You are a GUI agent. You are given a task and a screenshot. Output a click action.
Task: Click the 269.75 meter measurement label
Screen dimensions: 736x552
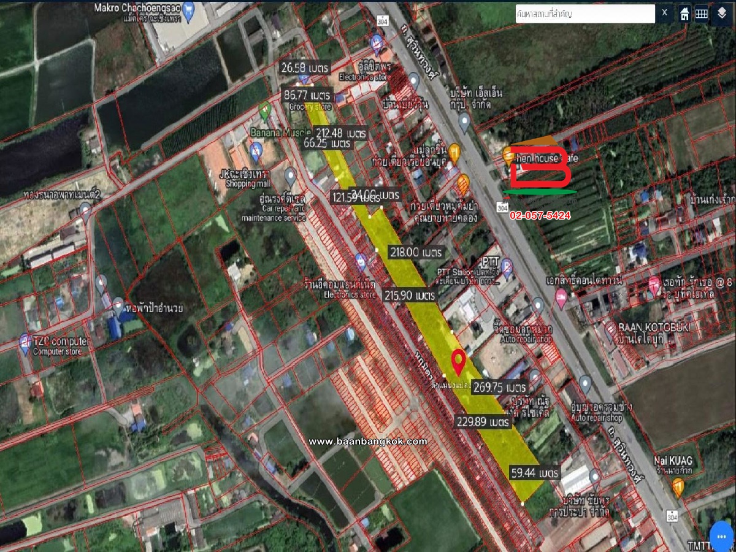pos(500,388)
